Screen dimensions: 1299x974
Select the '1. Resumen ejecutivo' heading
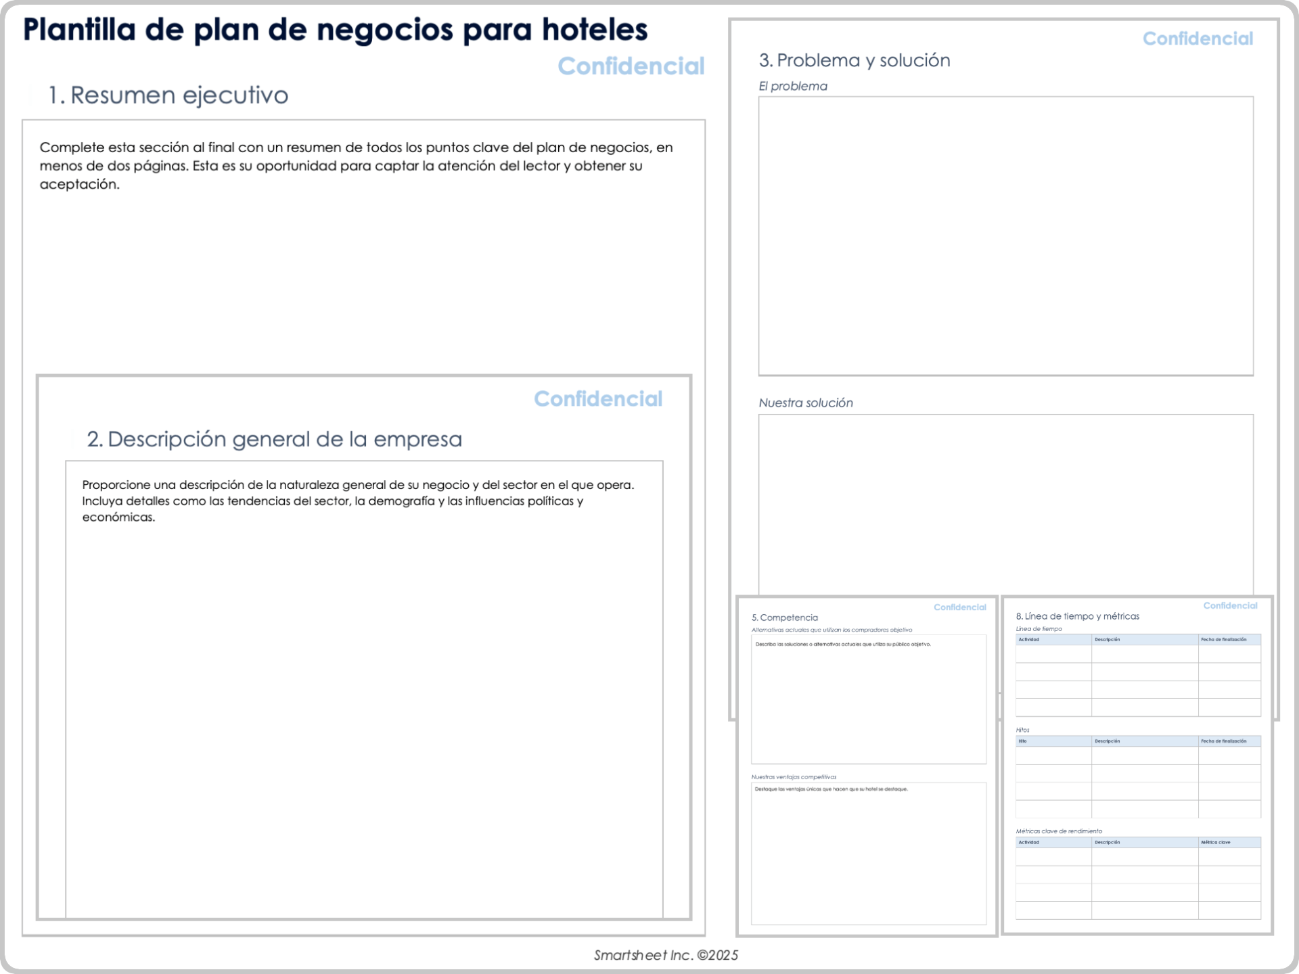coord(168,95)
